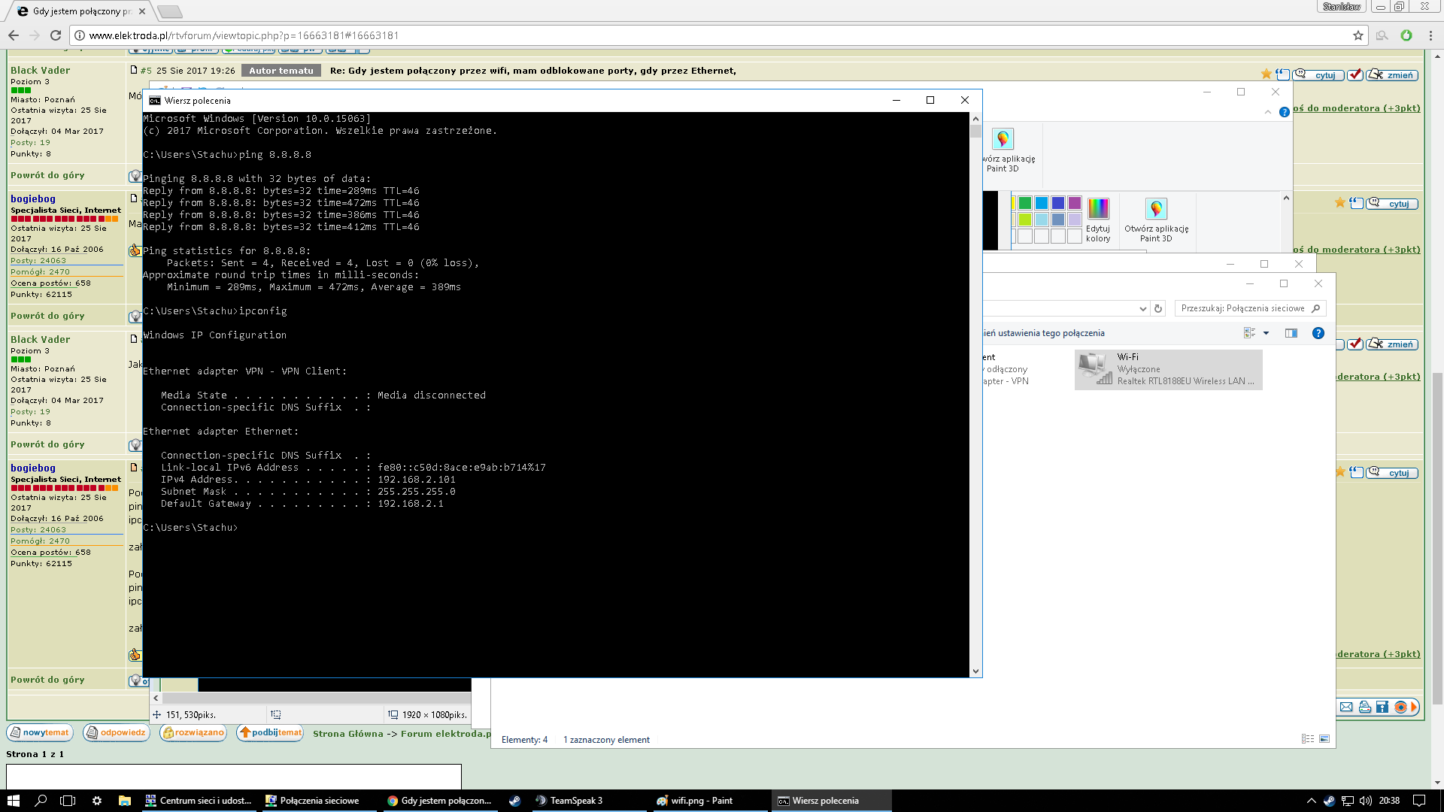Screen dimensions: 1444x812
Task: Open the email topic icon on the forum
Action: [1346, 707]
